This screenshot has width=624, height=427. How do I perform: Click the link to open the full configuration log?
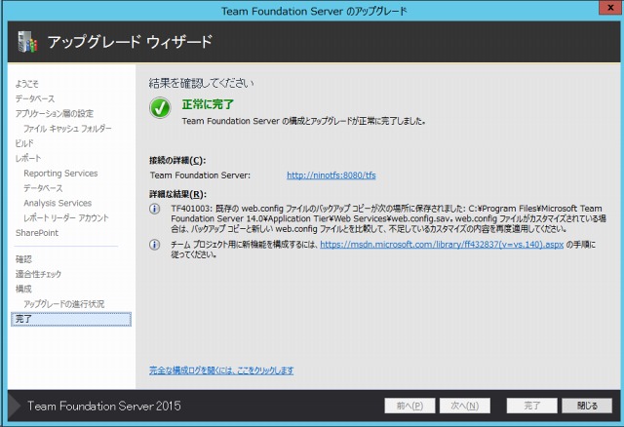coord(221,370)
